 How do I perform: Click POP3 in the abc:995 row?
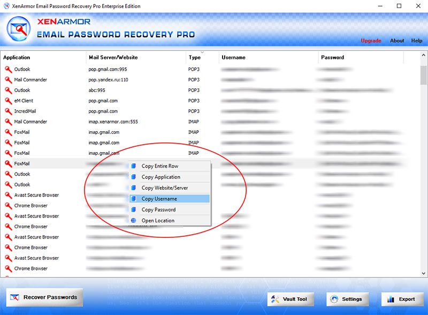tap(194, 90)
